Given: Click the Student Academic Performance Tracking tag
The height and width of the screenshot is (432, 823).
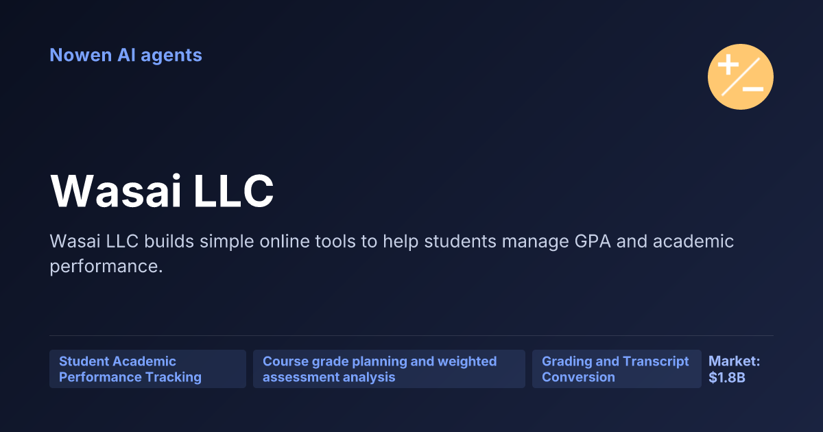Looking at the screenshot, I should pyautogui.click(x=147, y=369).
